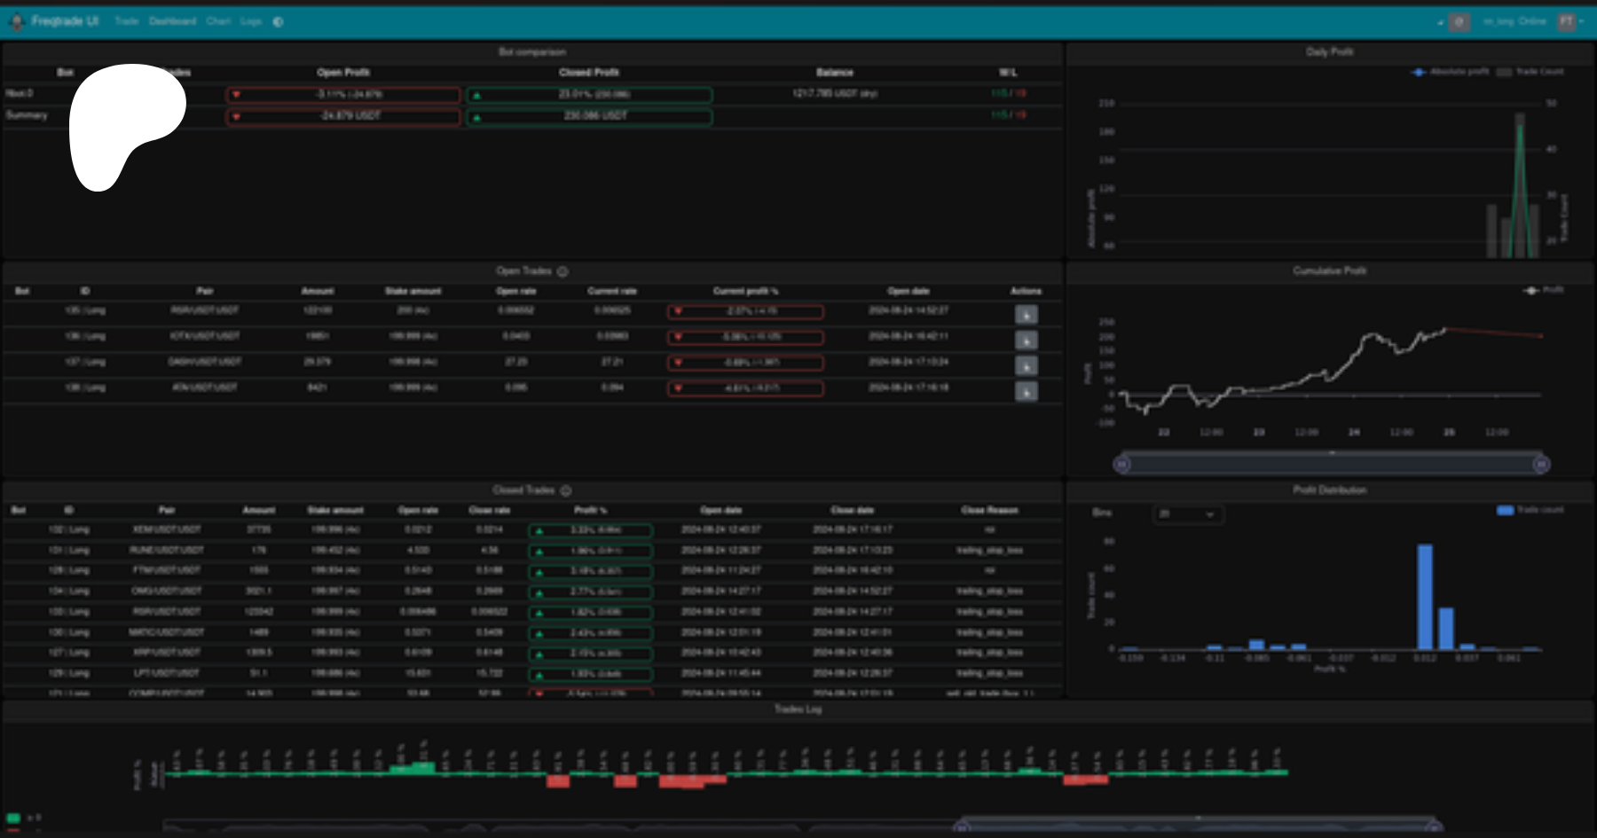This screenshot has width=1597, height=838.
Task: Click left handle of Cumulative Profit zoom slider
Action: click(x=1121, y=464)
